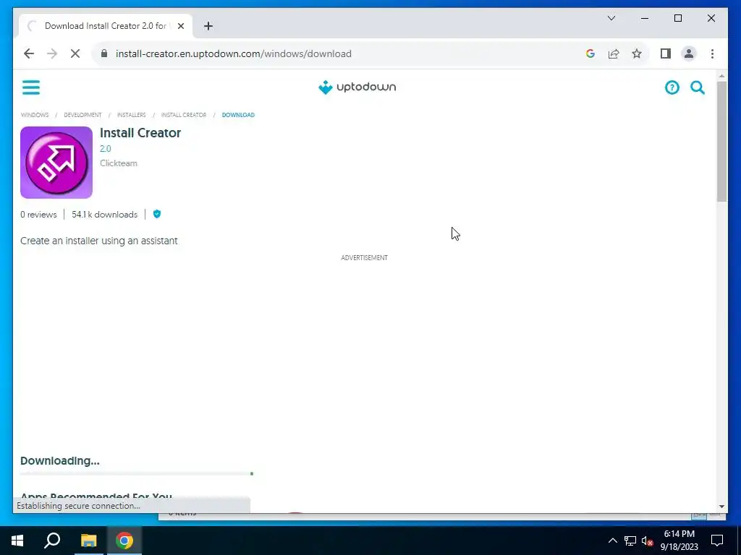This screenshot has width=741, height=555.
Task: Open the Uptodown hamburger menu
Action: [31, 87]
